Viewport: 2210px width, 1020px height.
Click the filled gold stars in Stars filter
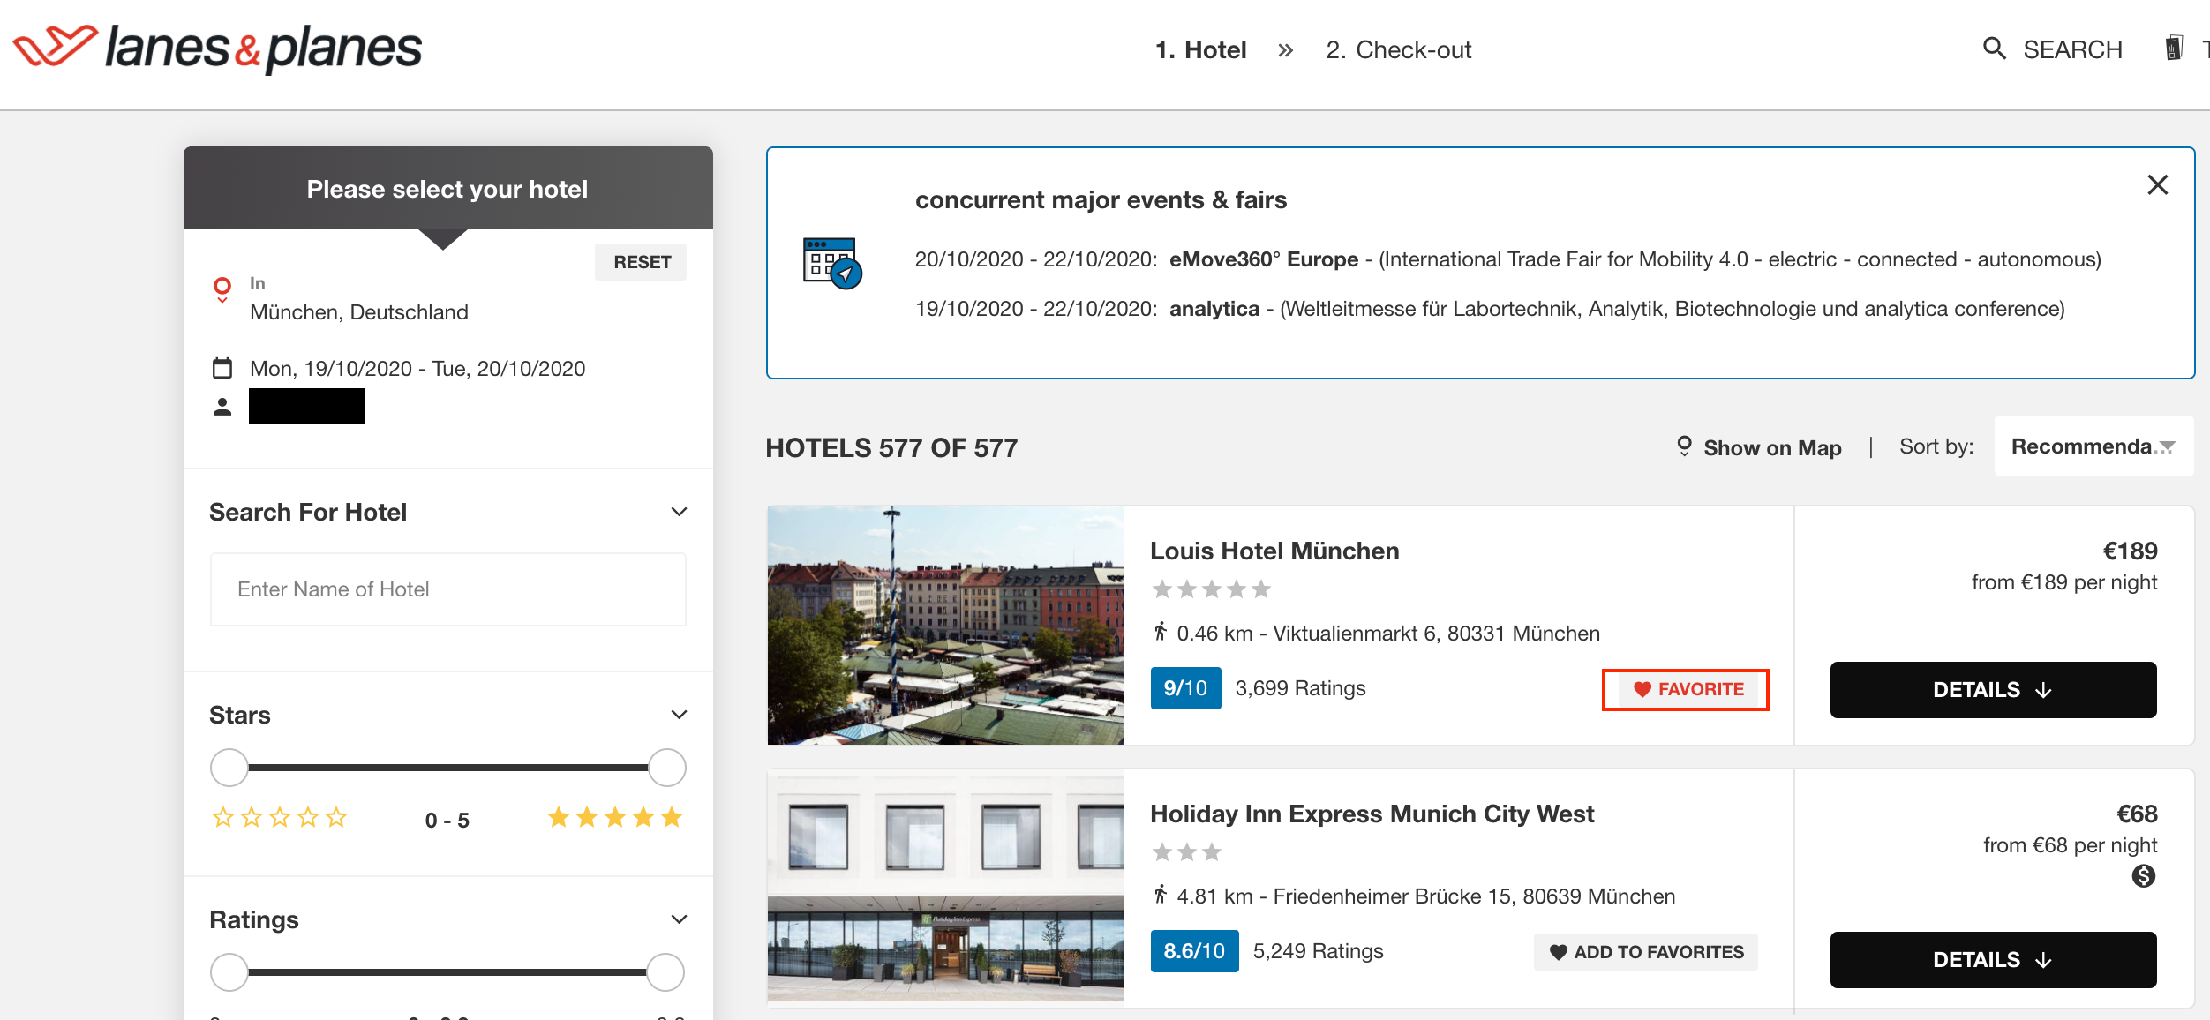point(615,818)
